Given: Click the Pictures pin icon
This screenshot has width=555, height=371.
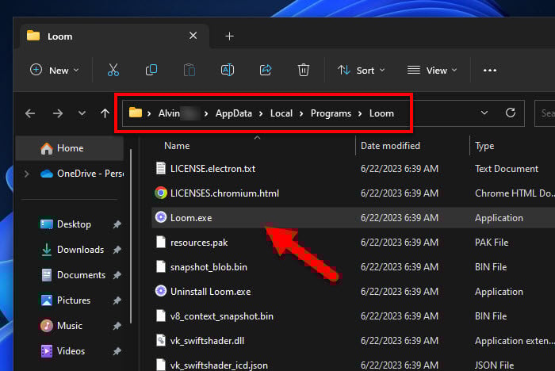Looking at the screenshot, I should 117,300.
